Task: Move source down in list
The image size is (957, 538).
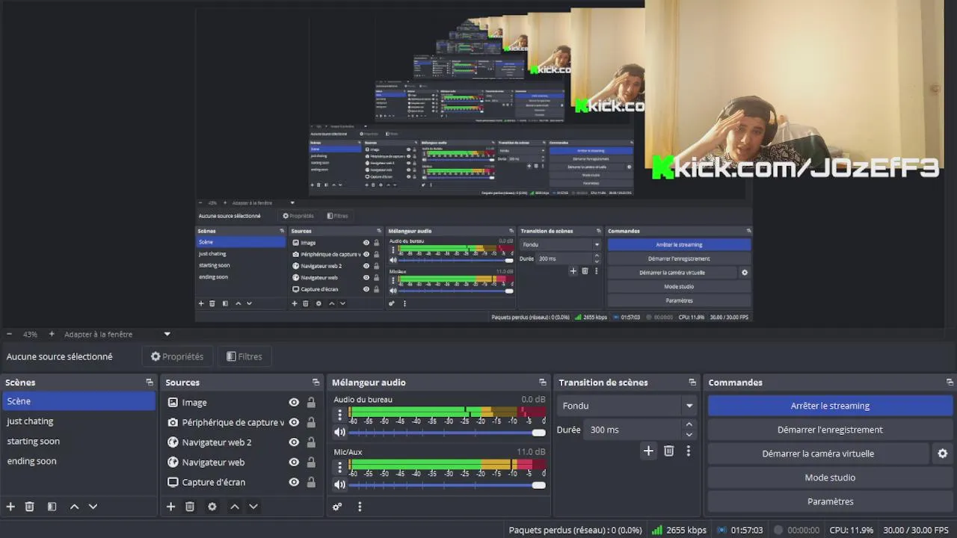Action: tap(253, 507)
